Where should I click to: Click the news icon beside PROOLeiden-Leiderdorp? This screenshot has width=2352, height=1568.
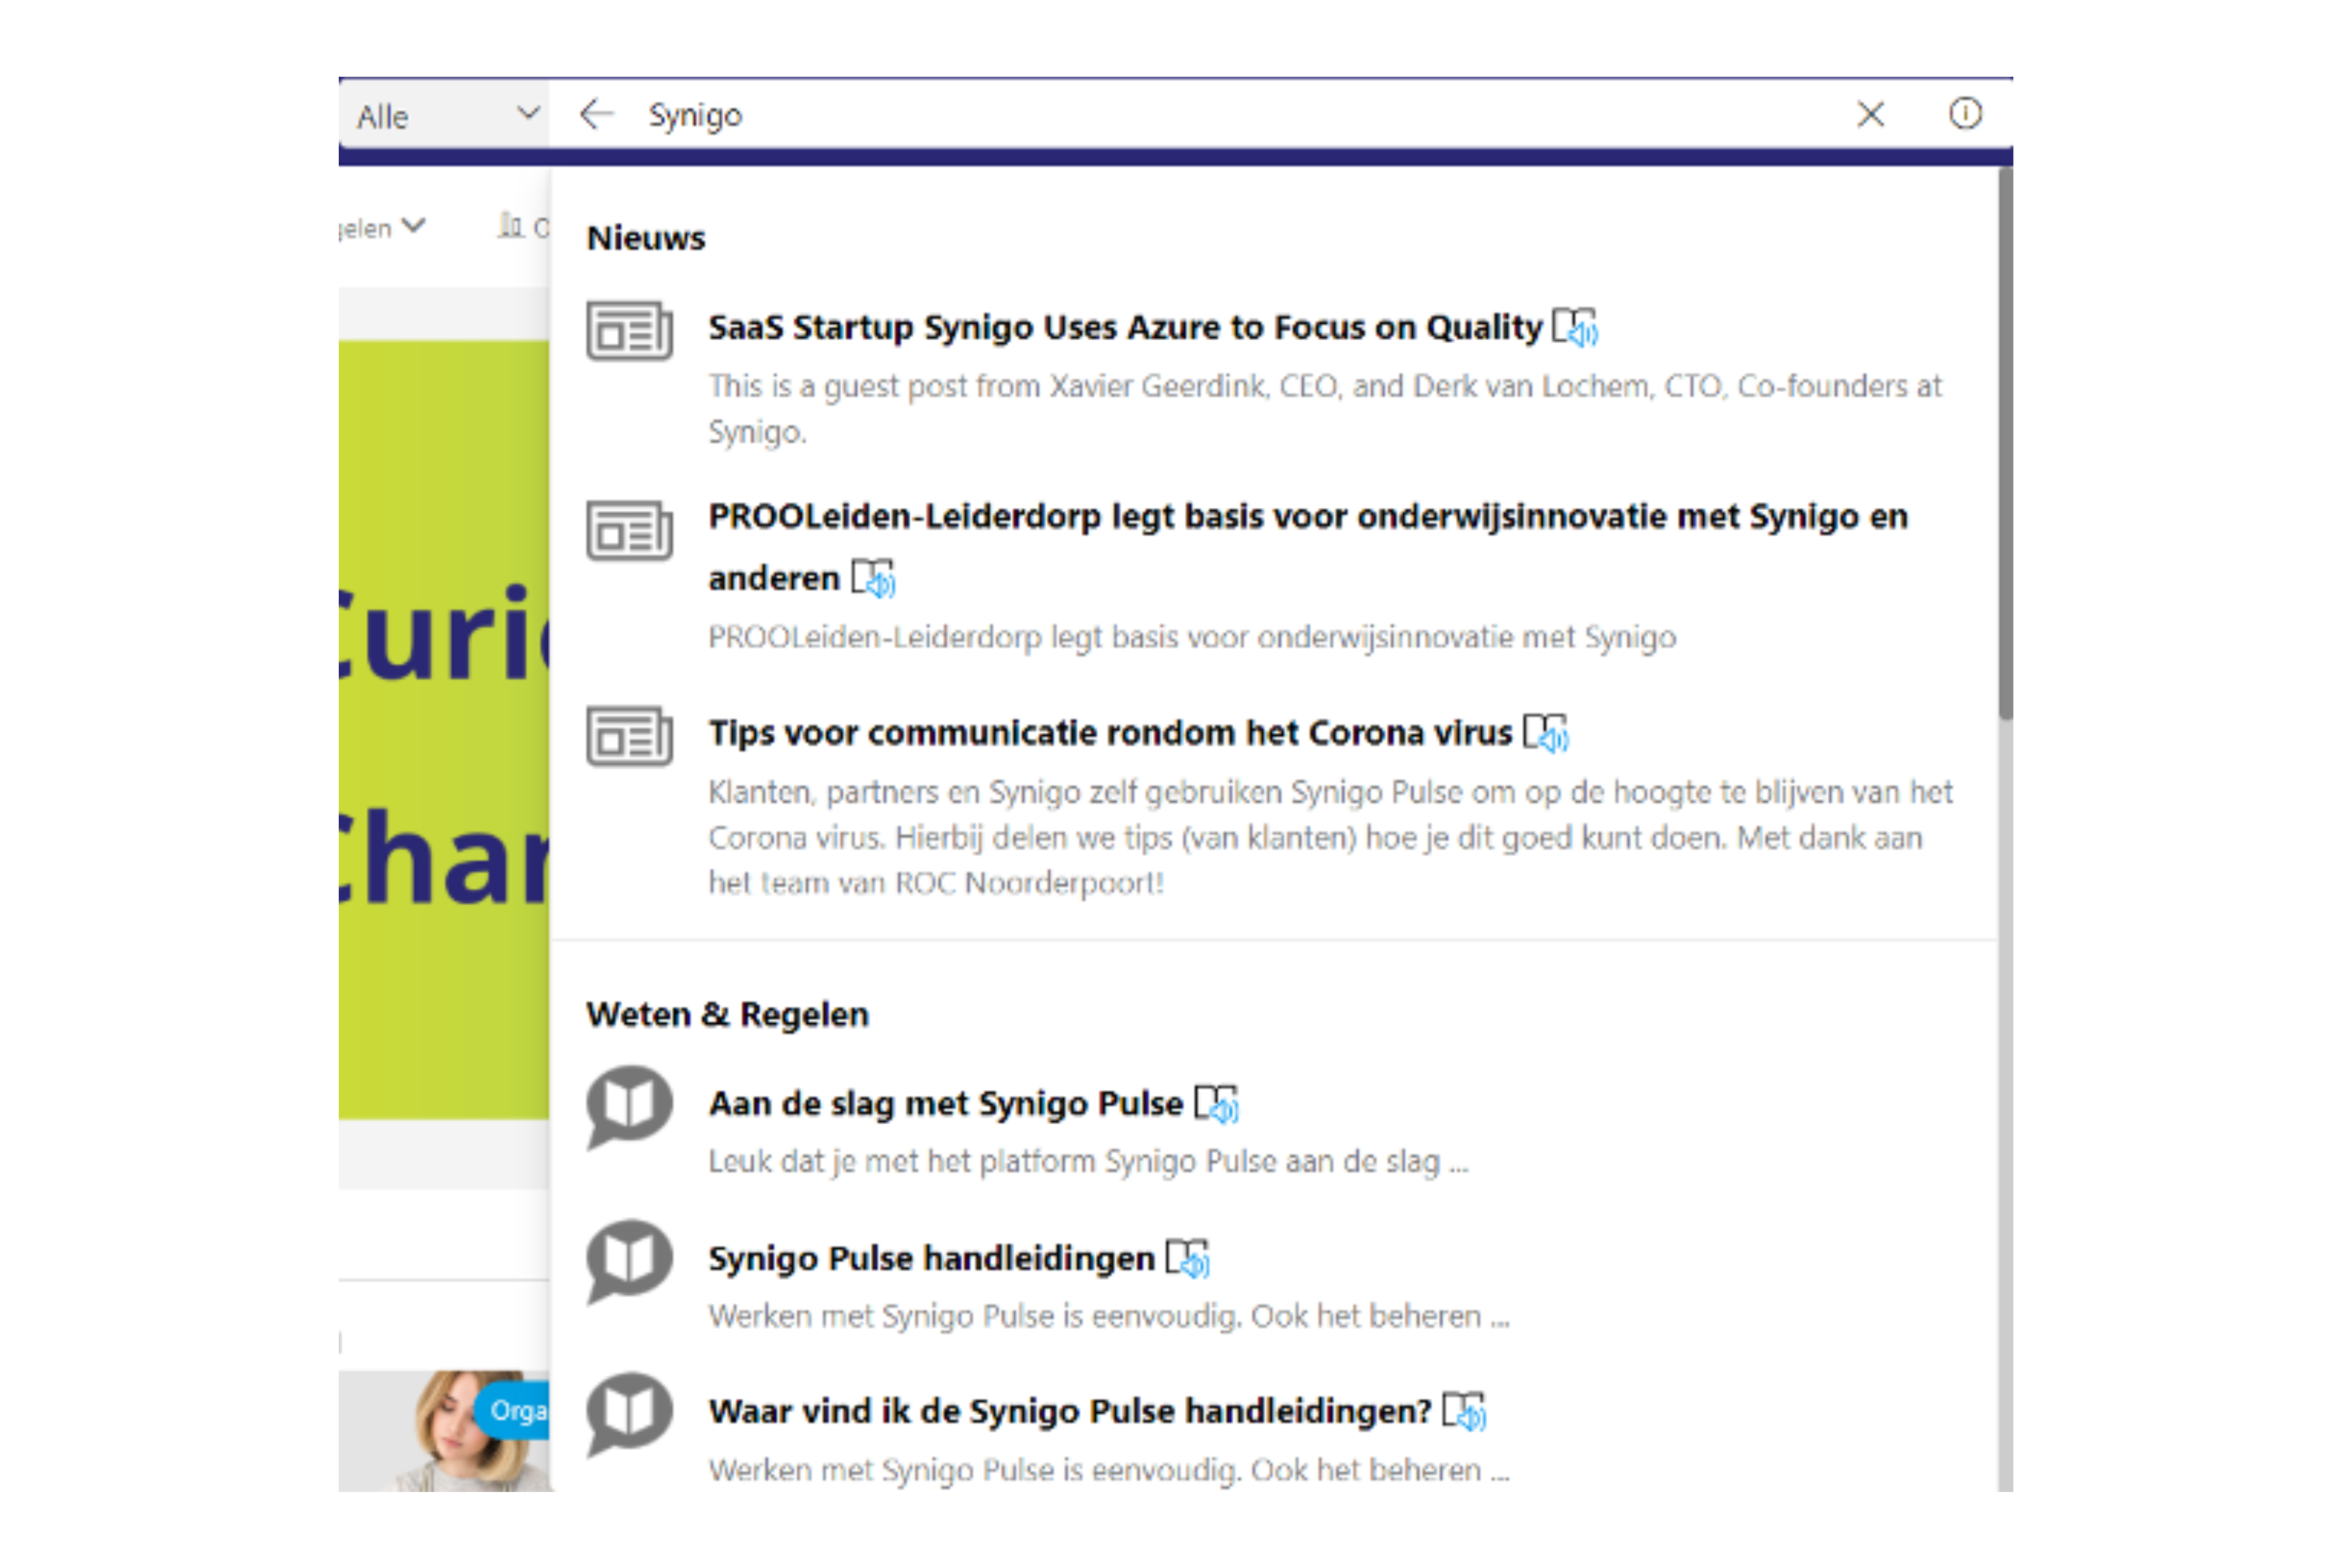629,530
